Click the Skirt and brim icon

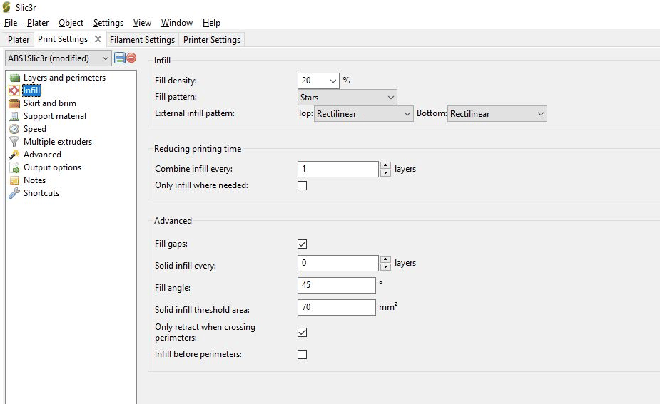pos(15,103)
